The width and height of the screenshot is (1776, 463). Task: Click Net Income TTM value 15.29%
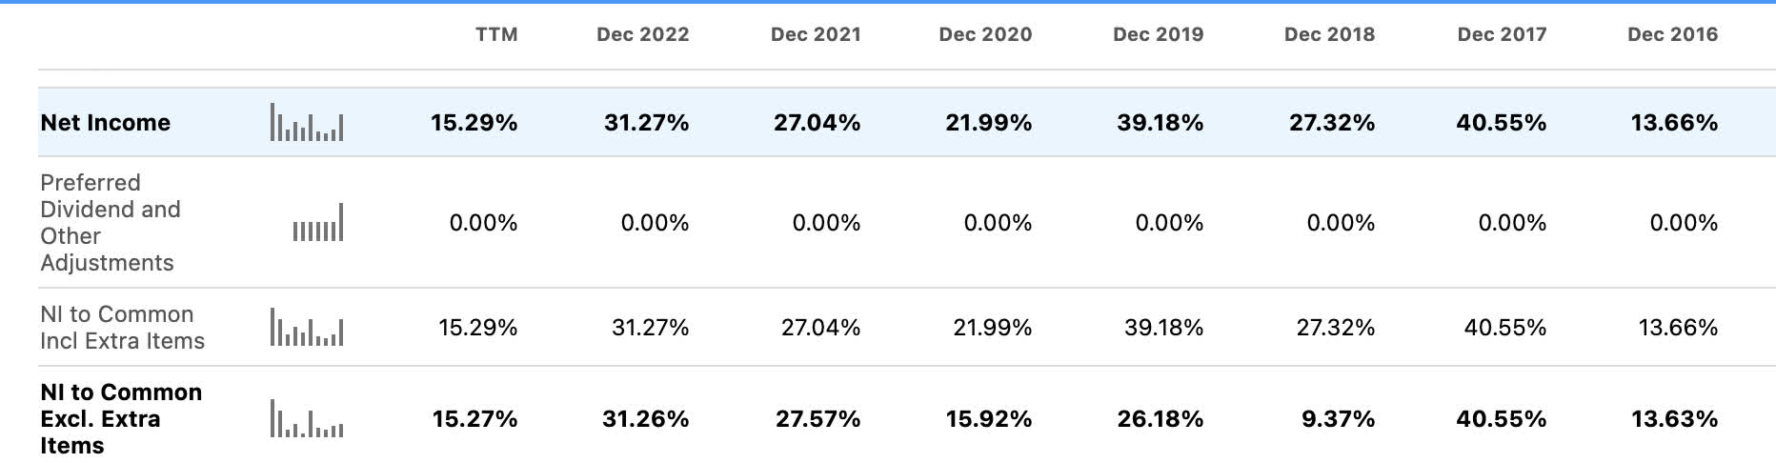[x=474, y=123]
